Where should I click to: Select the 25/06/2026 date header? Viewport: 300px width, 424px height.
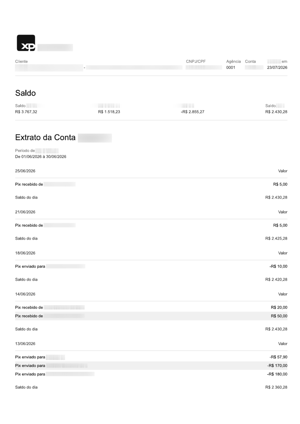(25, 171)
